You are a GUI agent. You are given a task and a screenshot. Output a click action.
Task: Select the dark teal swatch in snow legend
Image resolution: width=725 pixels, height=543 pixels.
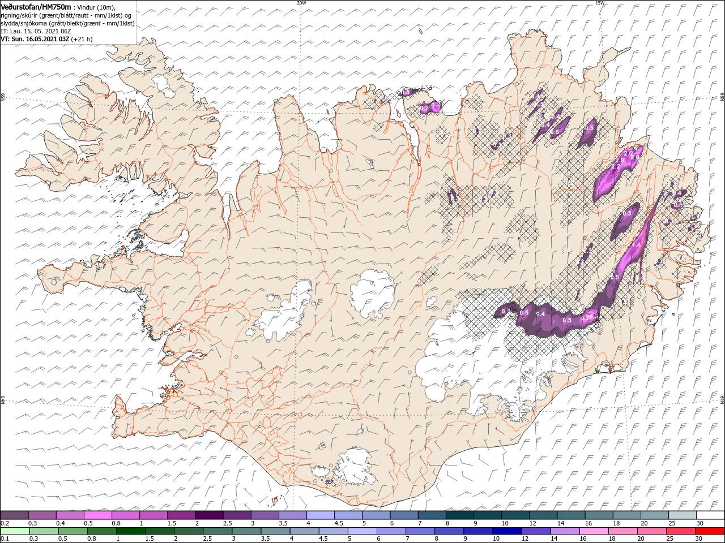coord(460,515)
